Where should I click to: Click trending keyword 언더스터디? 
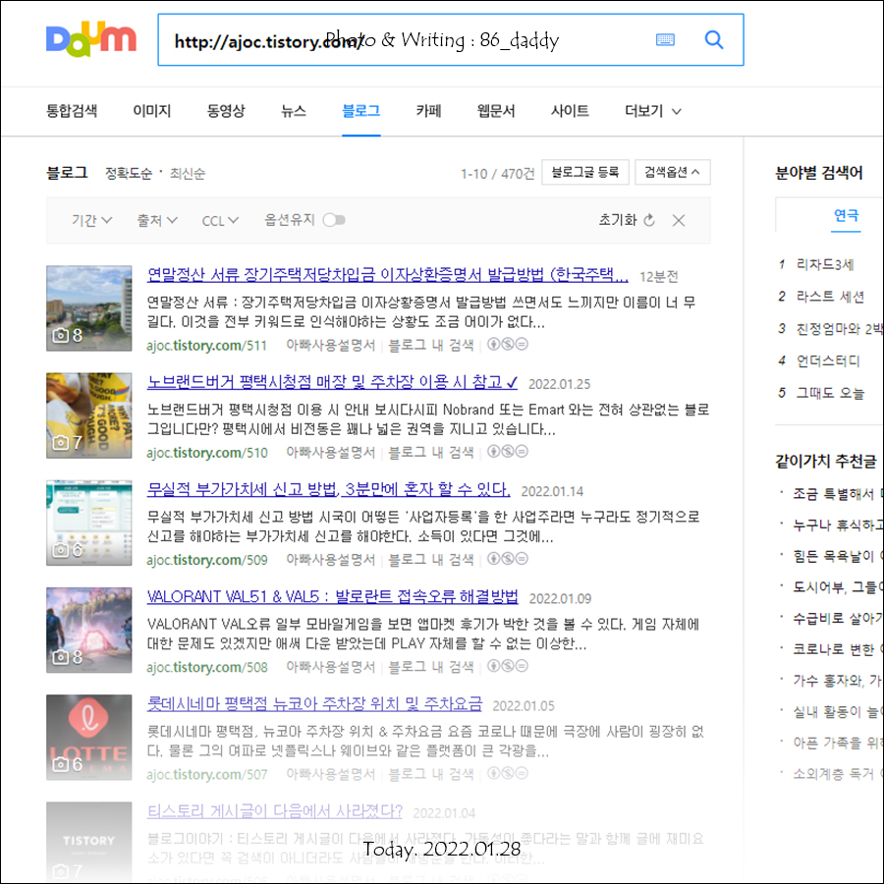[828, 360]
